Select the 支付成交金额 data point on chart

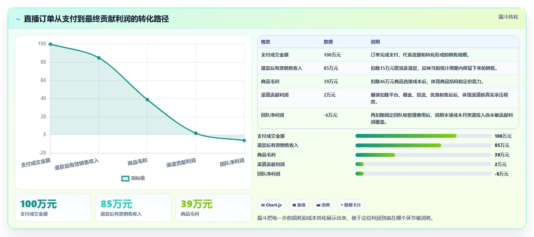pos(50,44)
